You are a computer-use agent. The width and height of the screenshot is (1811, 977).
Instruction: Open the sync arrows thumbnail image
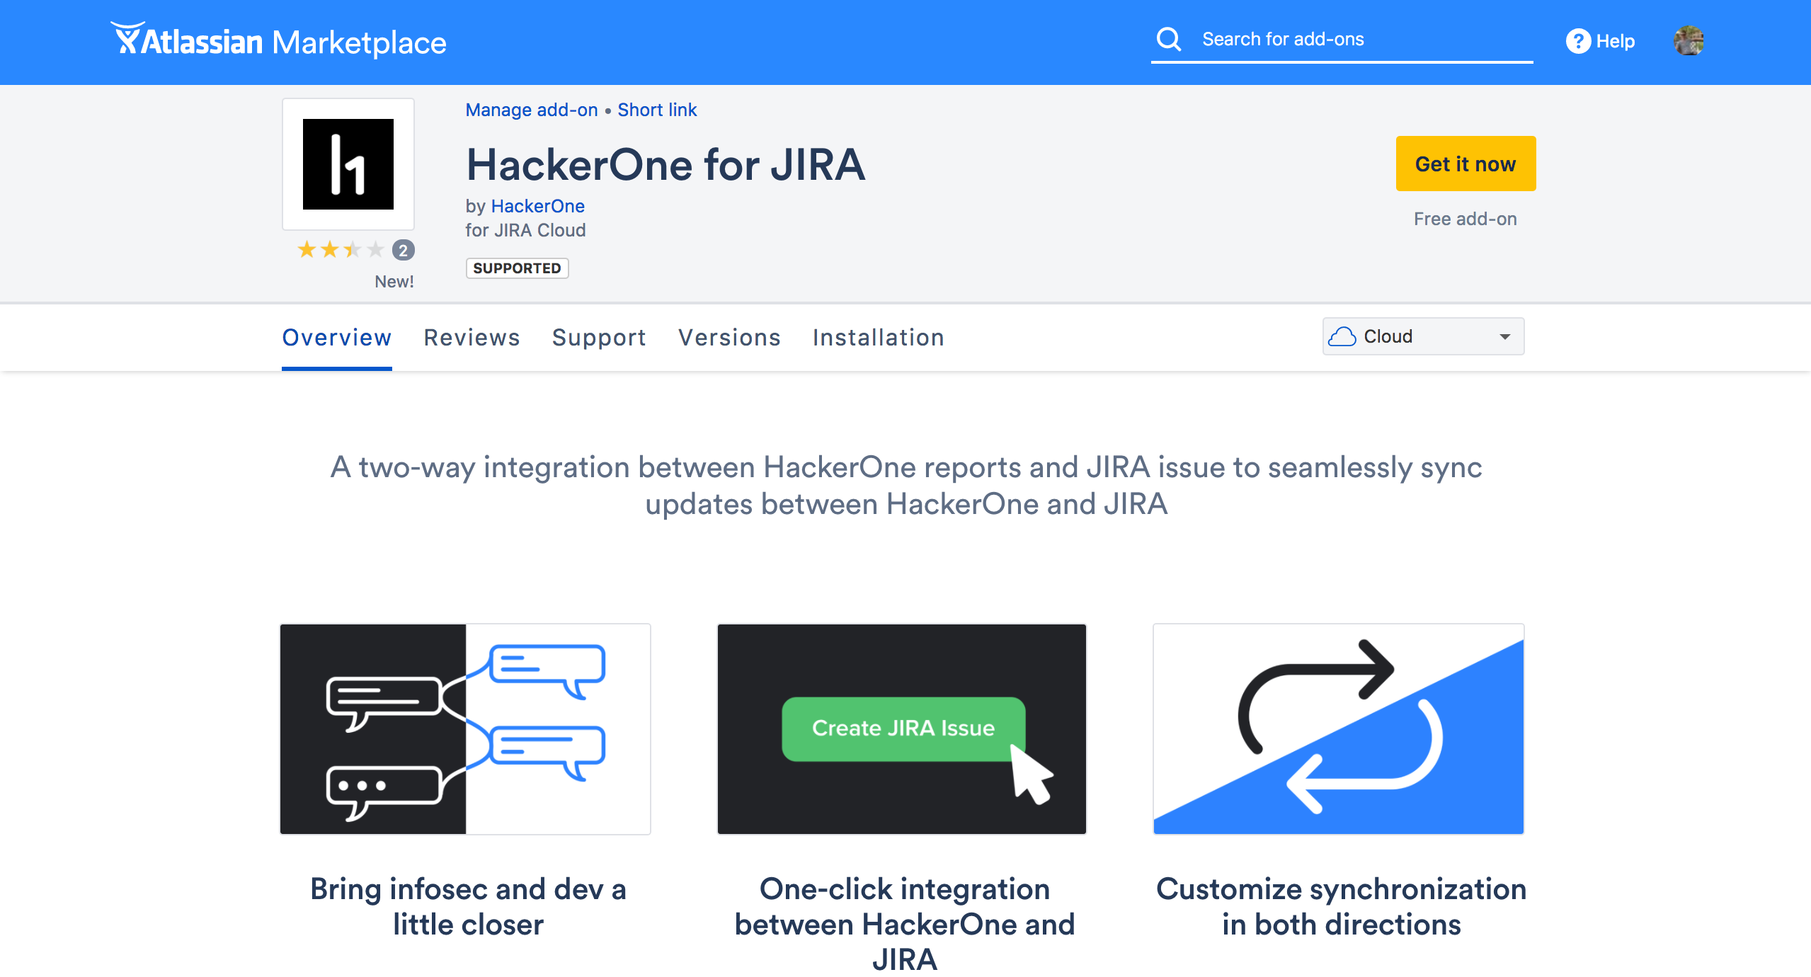click(1338, 729)
